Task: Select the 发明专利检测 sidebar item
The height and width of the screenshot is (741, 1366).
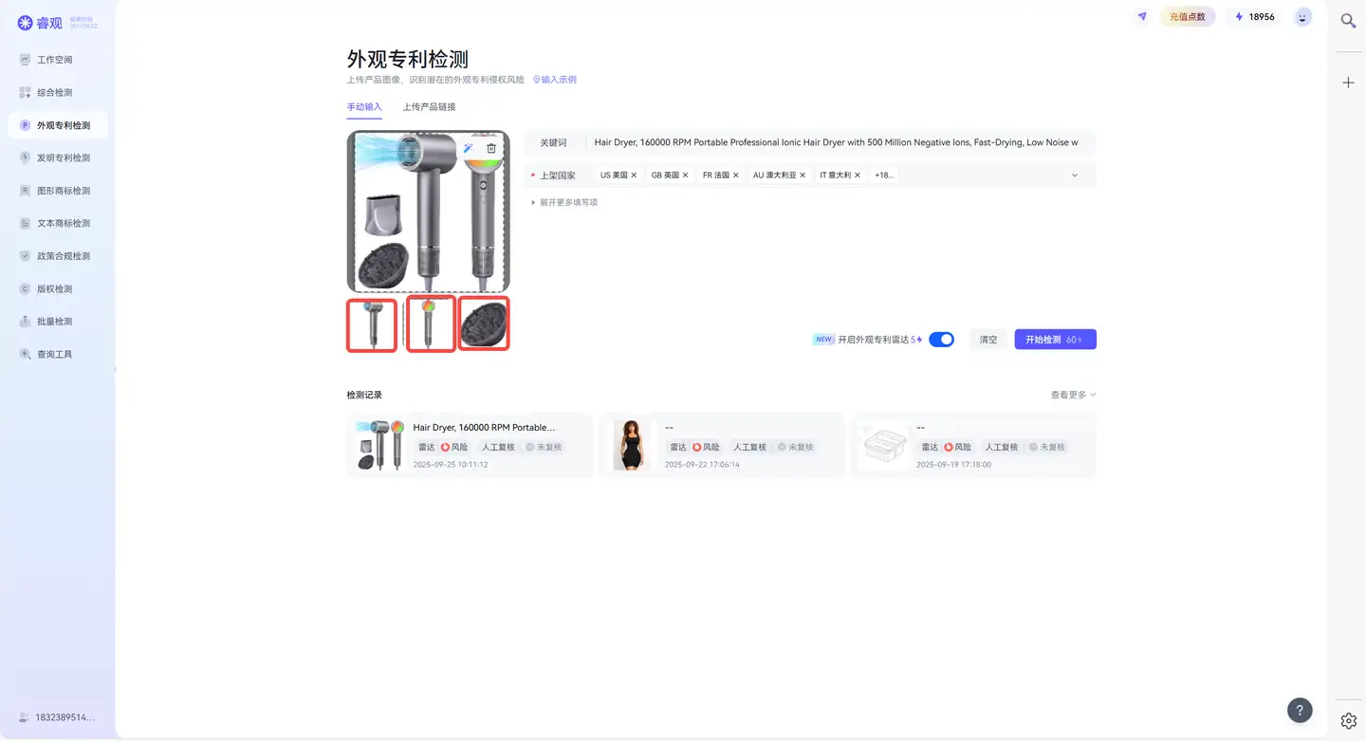Action: coord(57,157)
